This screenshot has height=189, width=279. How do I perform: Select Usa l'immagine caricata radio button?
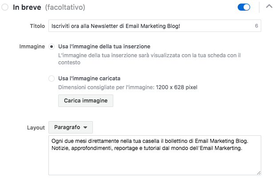[52, 79]
